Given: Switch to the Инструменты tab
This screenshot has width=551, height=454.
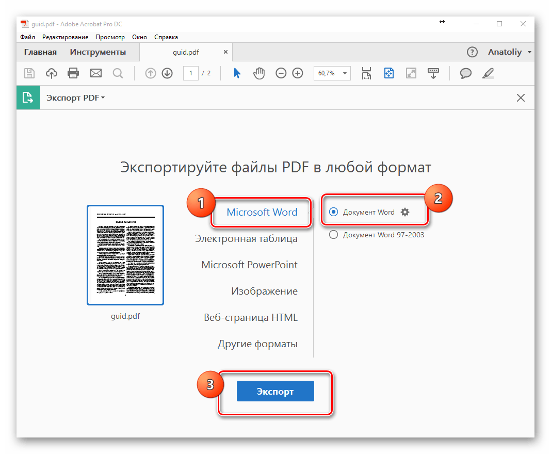Looking at the screenshot, I should click(x=98, y=52).
